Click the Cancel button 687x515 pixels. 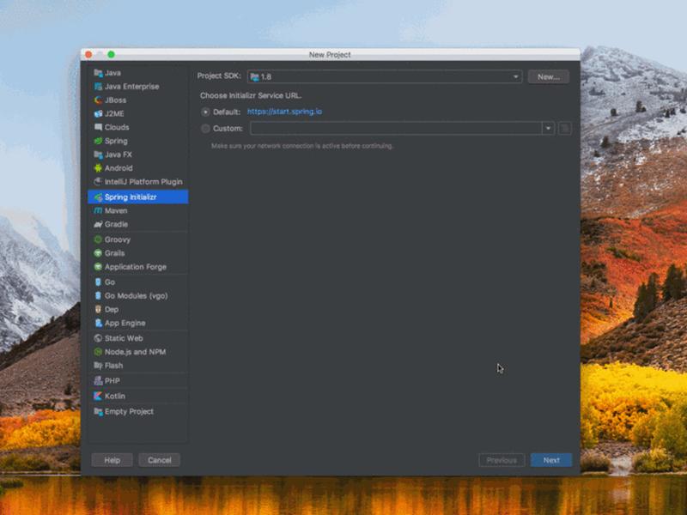point(160,460)
